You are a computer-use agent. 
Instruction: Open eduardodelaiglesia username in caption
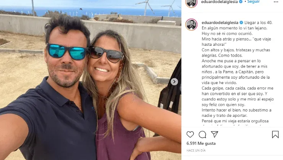[220, 23]
